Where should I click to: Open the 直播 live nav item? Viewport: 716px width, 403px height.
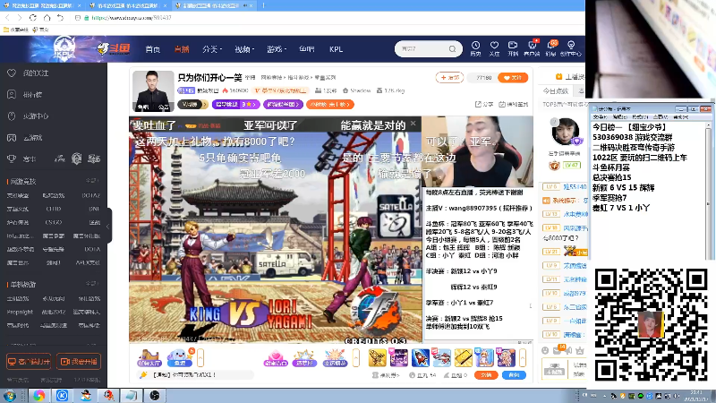point(182,49)
